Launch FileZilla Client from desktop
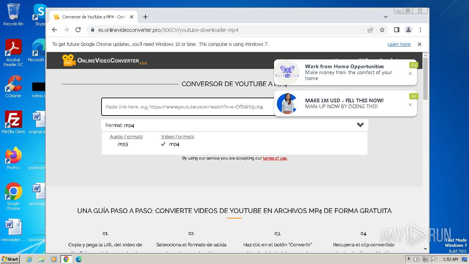Screen dimensions: 469x264 pyautogui.click(x=13, y=122)
